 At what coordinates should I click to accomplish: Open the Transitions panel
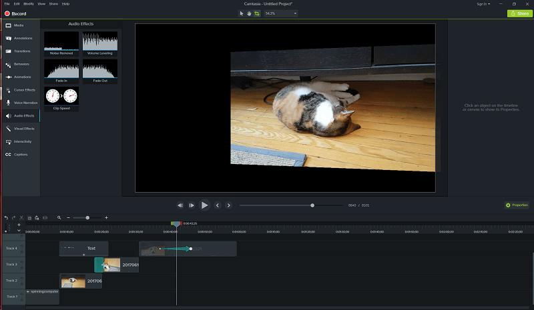pos(21,51)
